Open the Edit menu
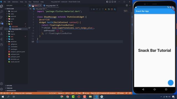This screenshot has width=177, height=99. click(x=9, y=2)
